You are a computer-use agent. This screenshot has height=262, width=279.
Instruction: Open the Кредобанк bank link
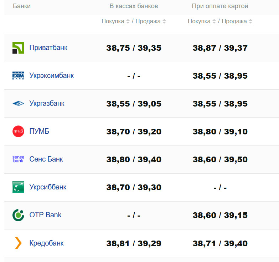click(47, 243)
